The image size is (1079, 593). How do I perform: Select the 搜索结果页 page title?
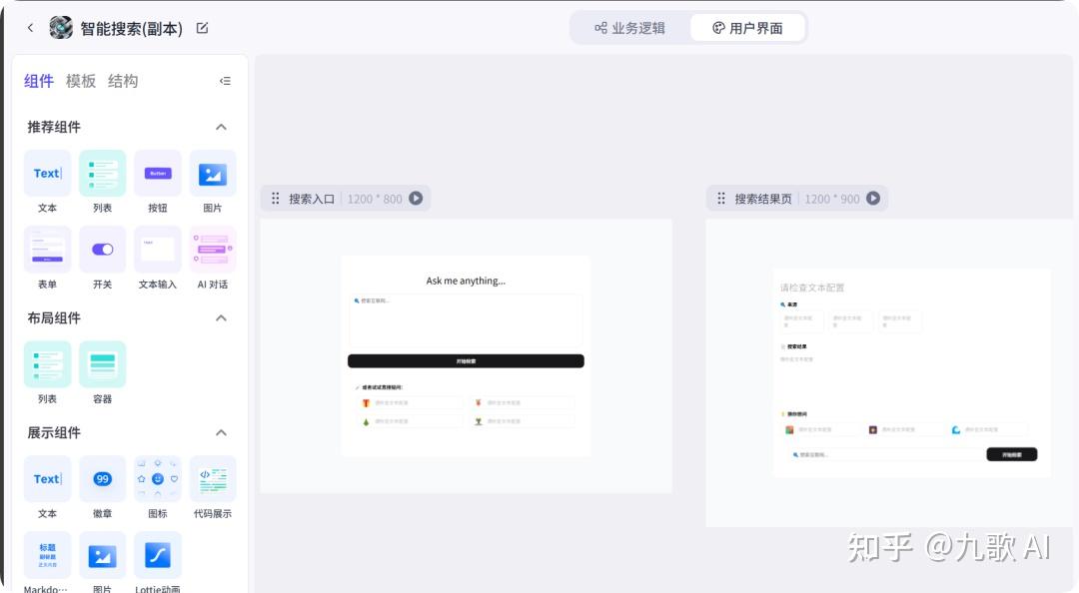tap(763, 199)
